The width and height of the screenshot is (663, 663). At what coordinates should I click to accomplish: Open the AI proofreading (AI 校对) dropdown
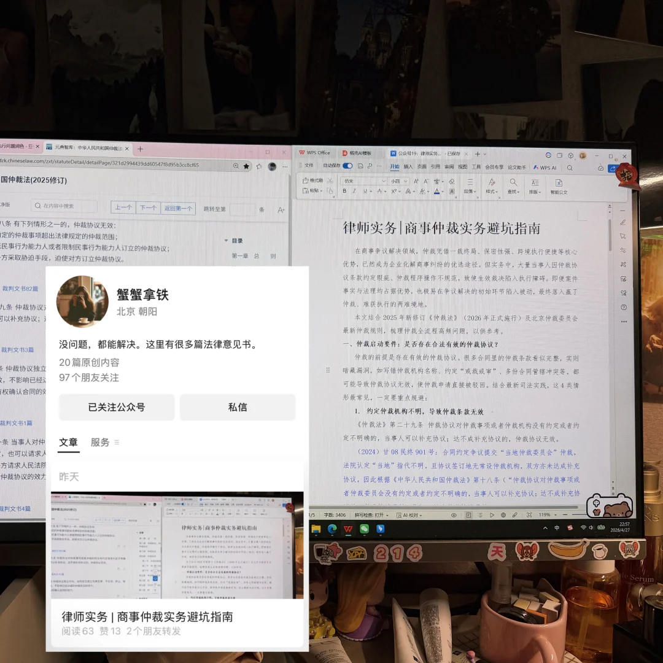409,515
